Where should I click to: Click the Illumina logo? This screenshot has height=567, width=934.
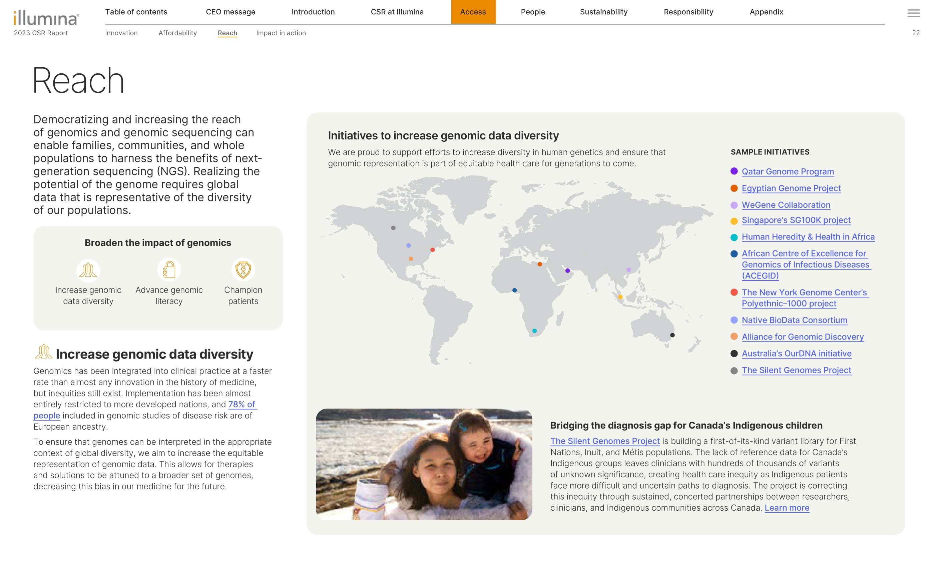point(46,18)
